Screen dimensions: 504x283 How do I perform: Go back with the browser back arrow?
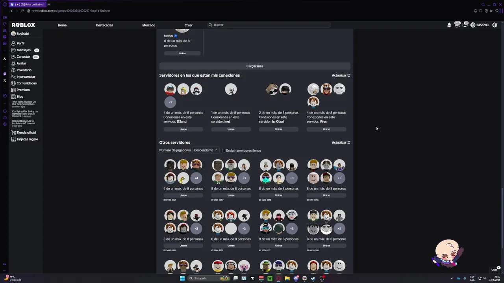tap(11, 11)
